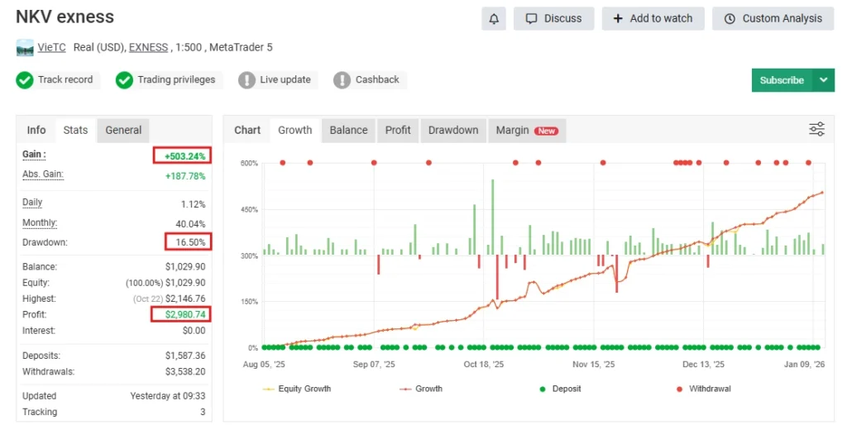Click the Cashback warning icon

pyautogui.click(x=342, y=80)
